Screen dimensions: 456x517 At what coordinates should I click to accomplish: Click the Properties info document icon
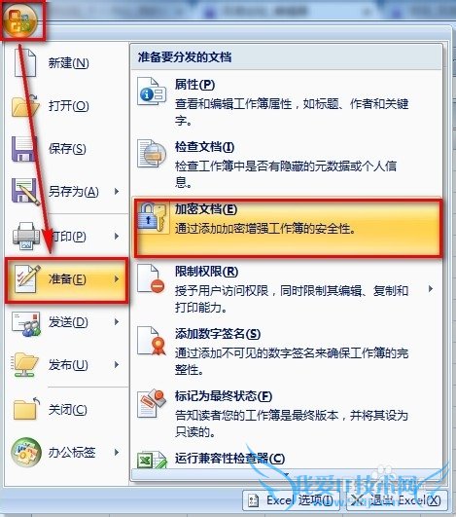click(x=152, y=92)
